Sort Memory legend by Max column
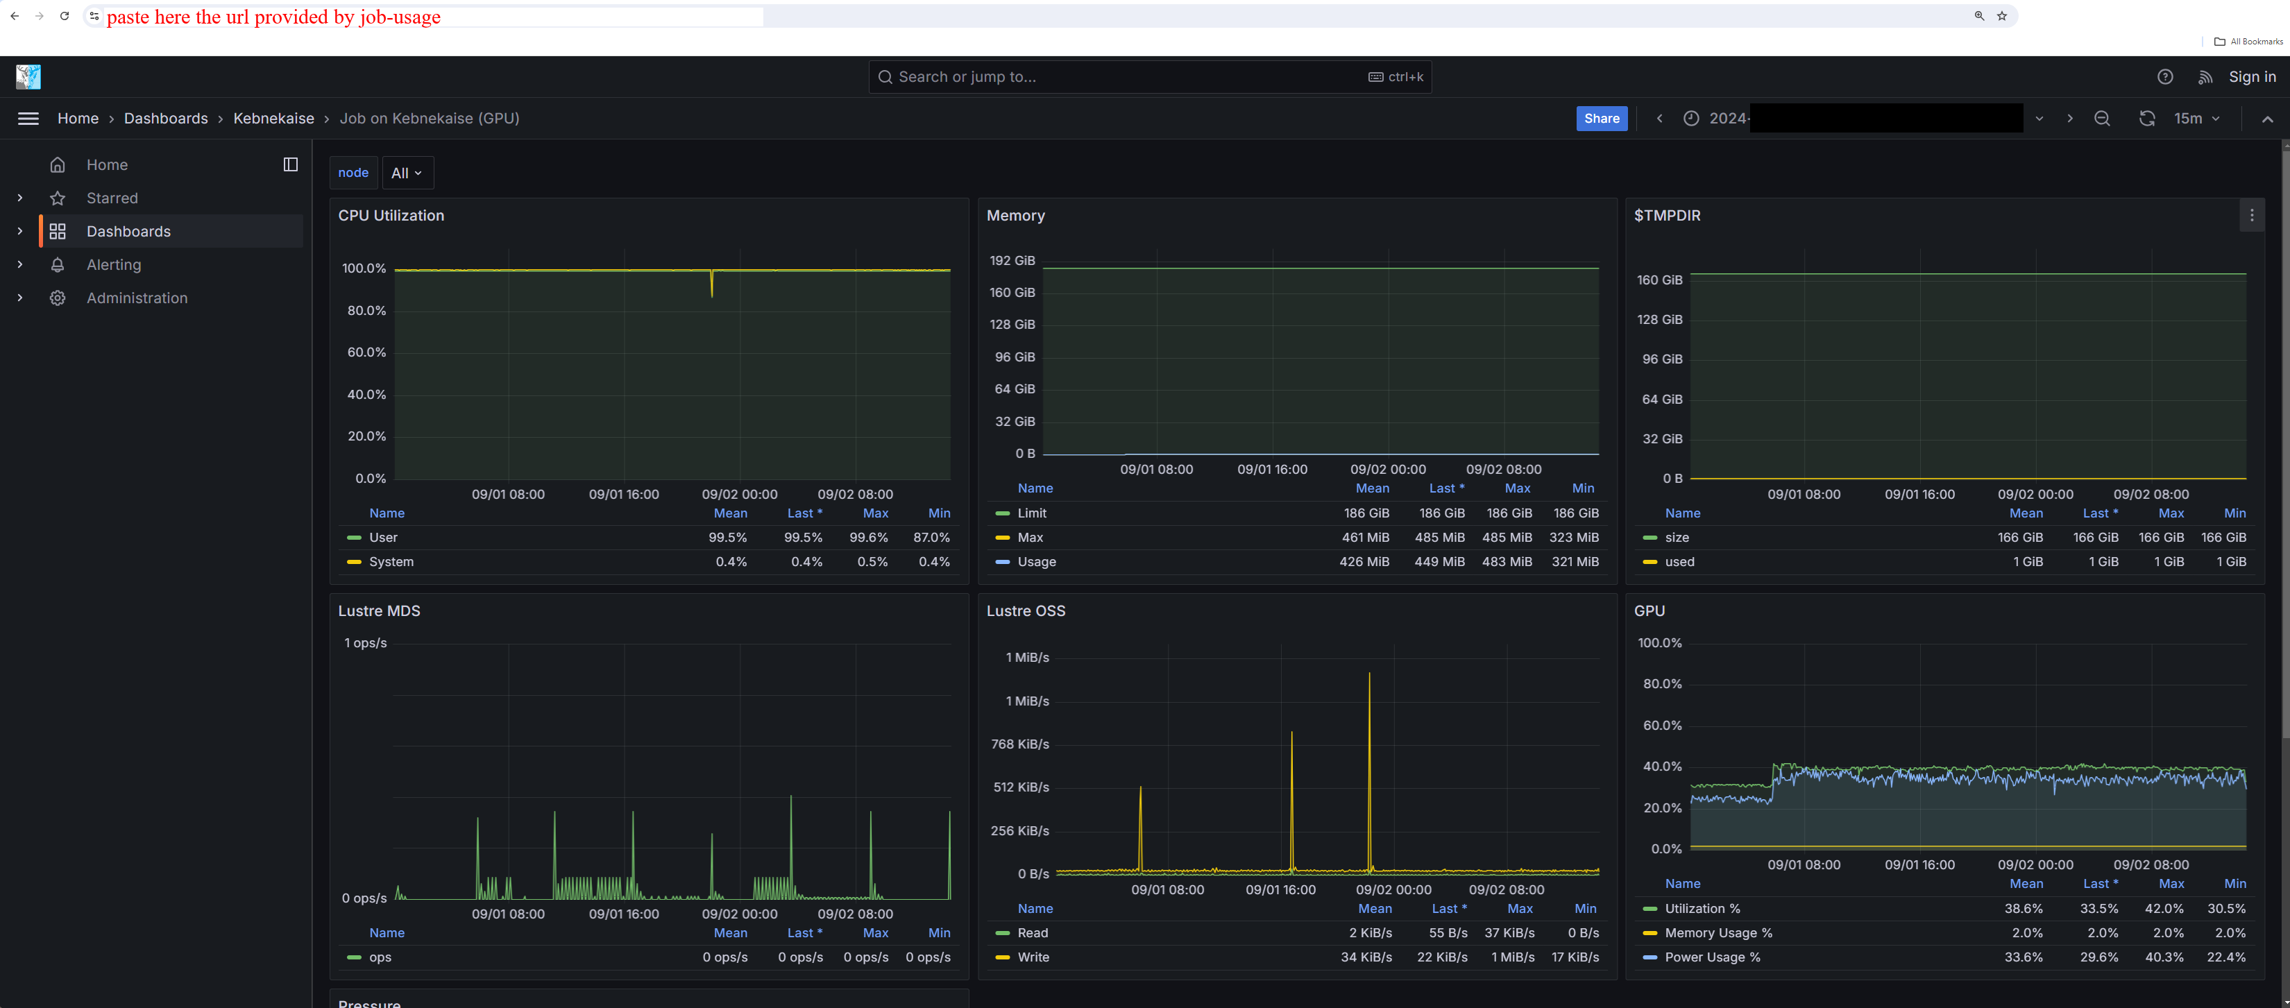The image size is (2290, 1008). click(x=1516, y=488)
